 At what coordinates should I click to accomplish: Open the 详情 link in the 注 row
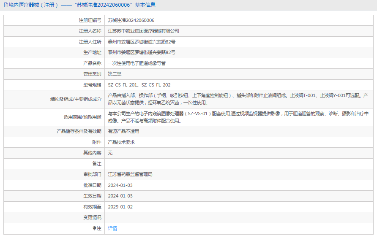pos(112,228)
